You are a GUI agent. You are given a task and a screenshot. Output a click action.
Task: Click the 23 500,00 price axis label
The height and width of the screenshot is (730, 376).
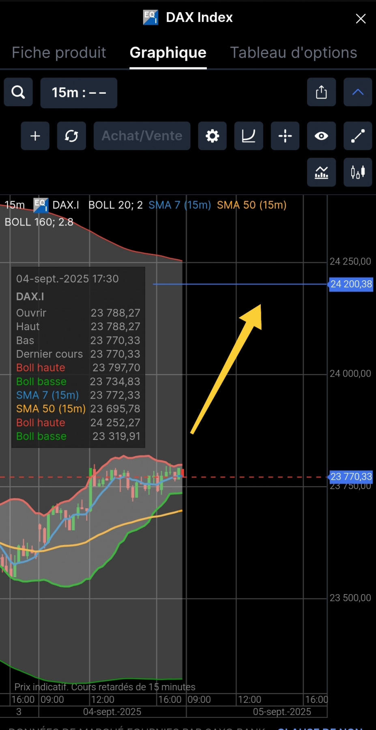tap(350, 598)
